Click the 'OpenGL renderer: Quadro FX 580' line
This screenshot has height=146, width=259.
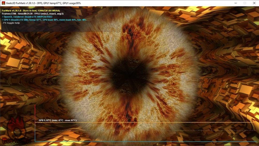point(27,17)
